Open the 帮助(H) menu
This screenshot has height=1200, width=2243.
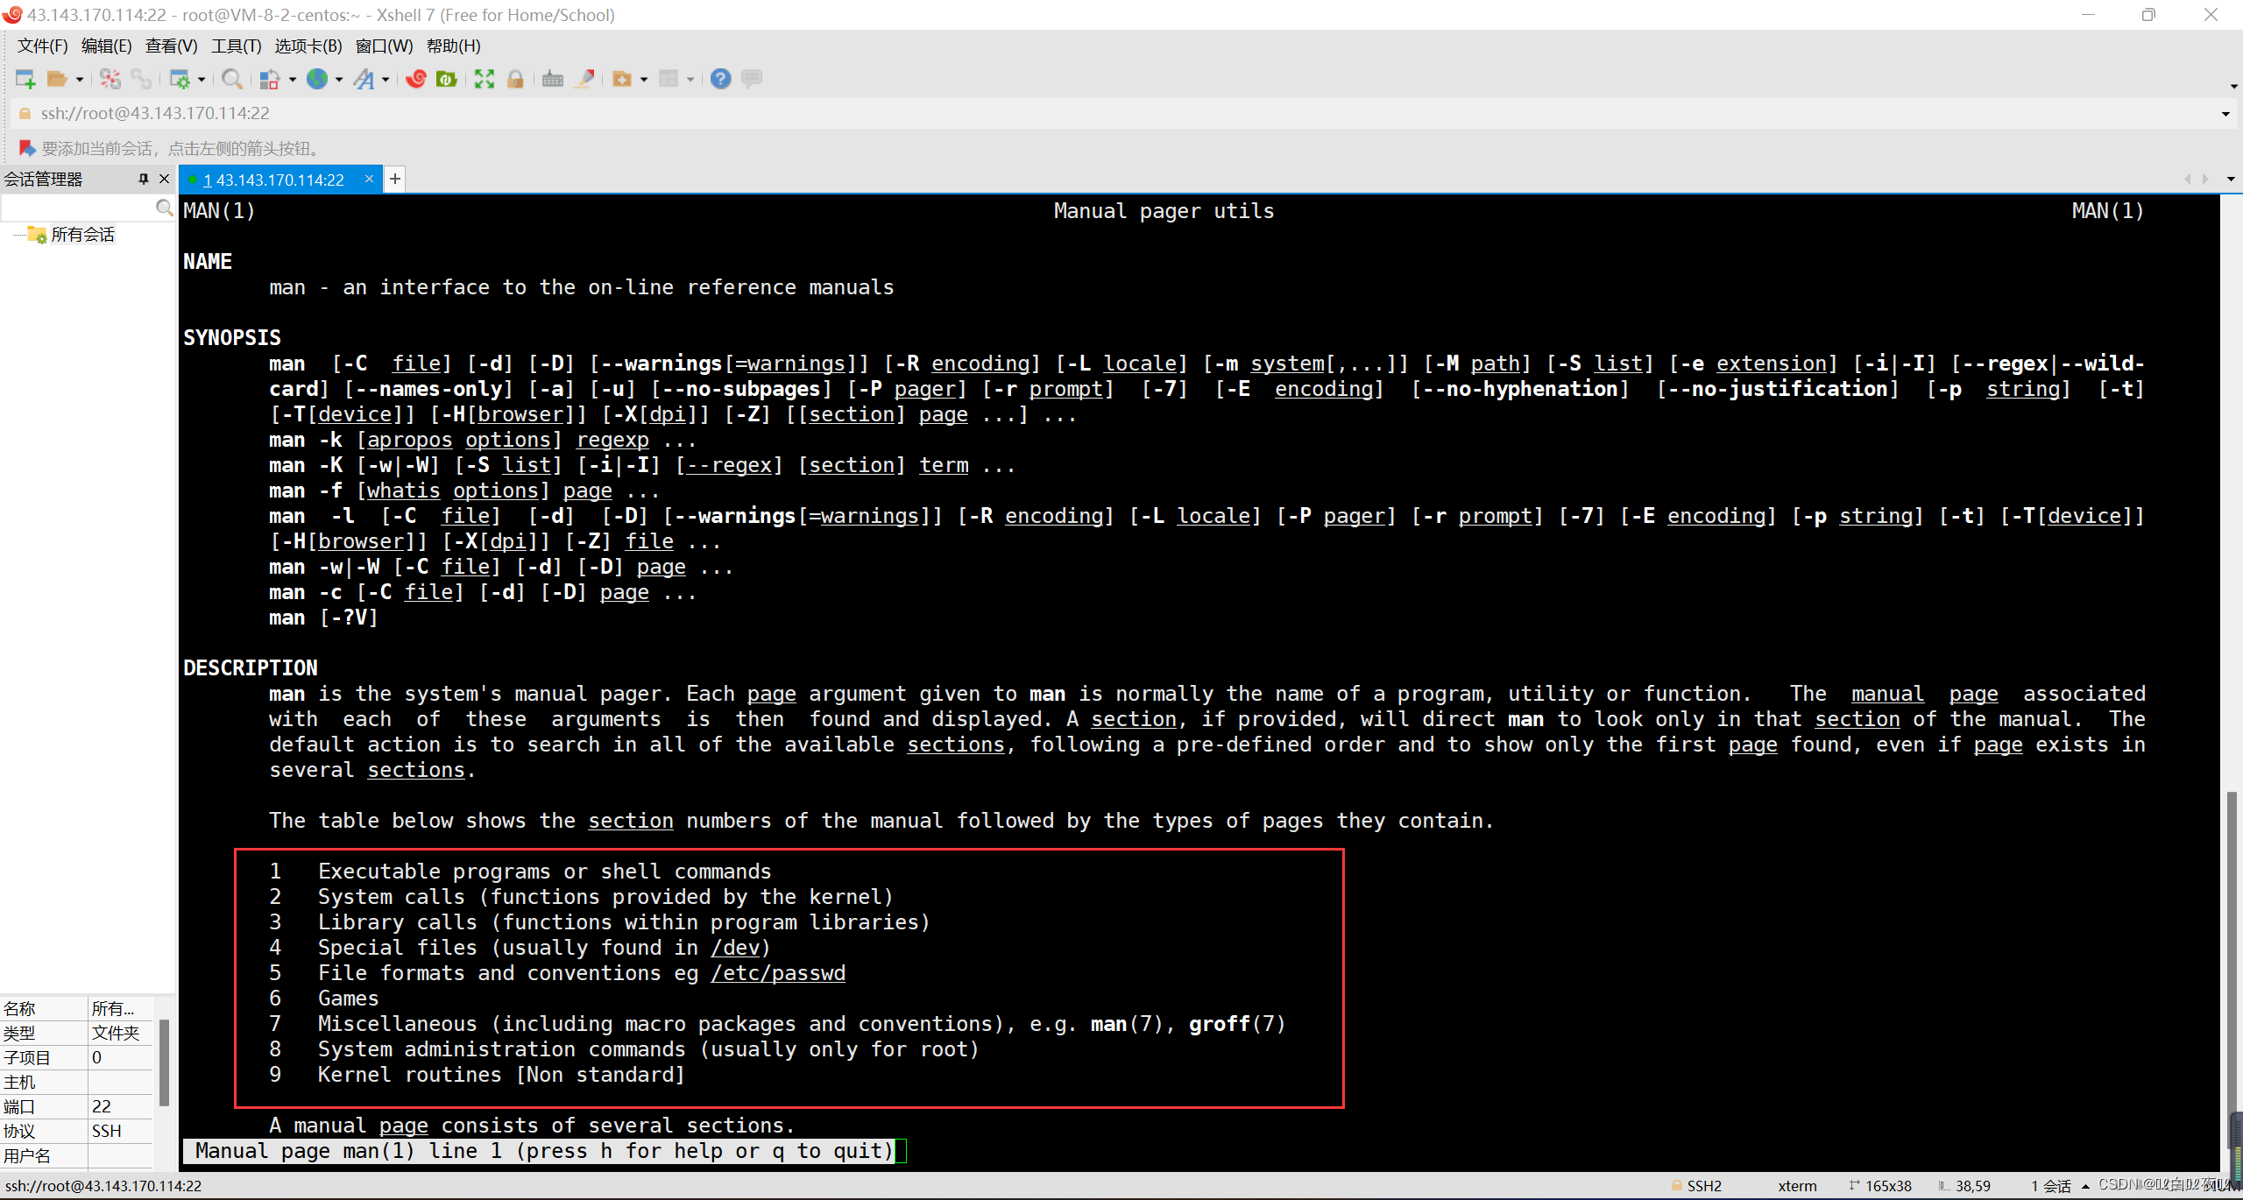(x=453, y=46)
